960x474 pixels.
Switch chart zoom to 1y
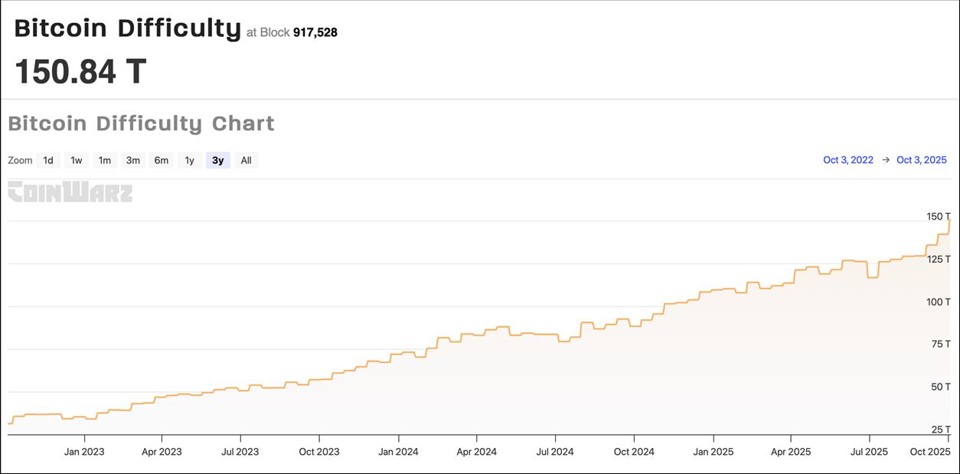point(190,160)
